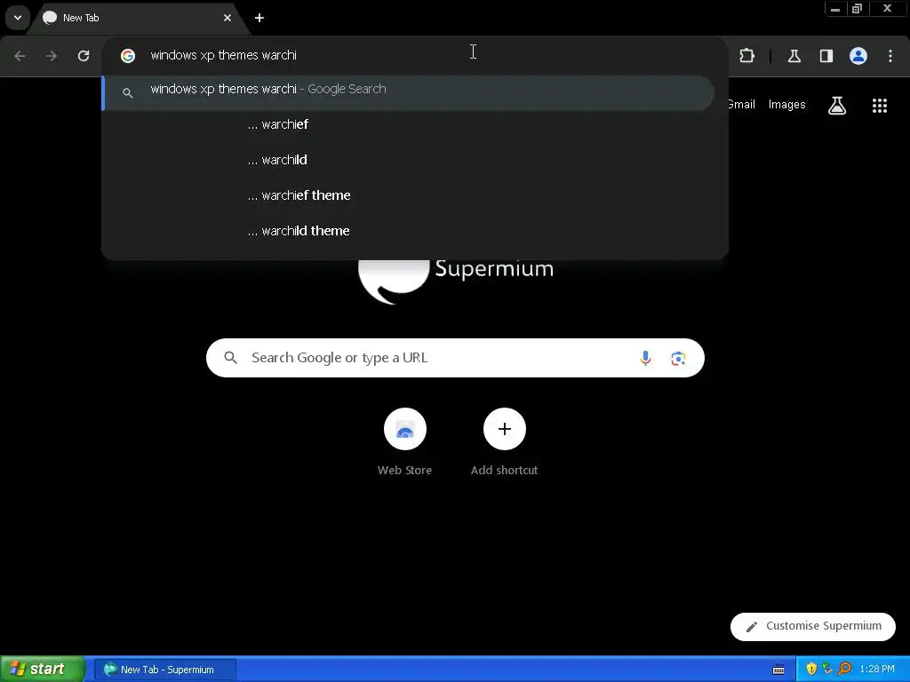
Task: Open the three-dot browser menu
Action: pyautogui.click(x=890, y=56)
